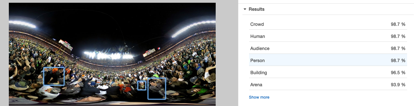Select the Crowd label row
414x106 pixels.
click(x=328, y=24)
